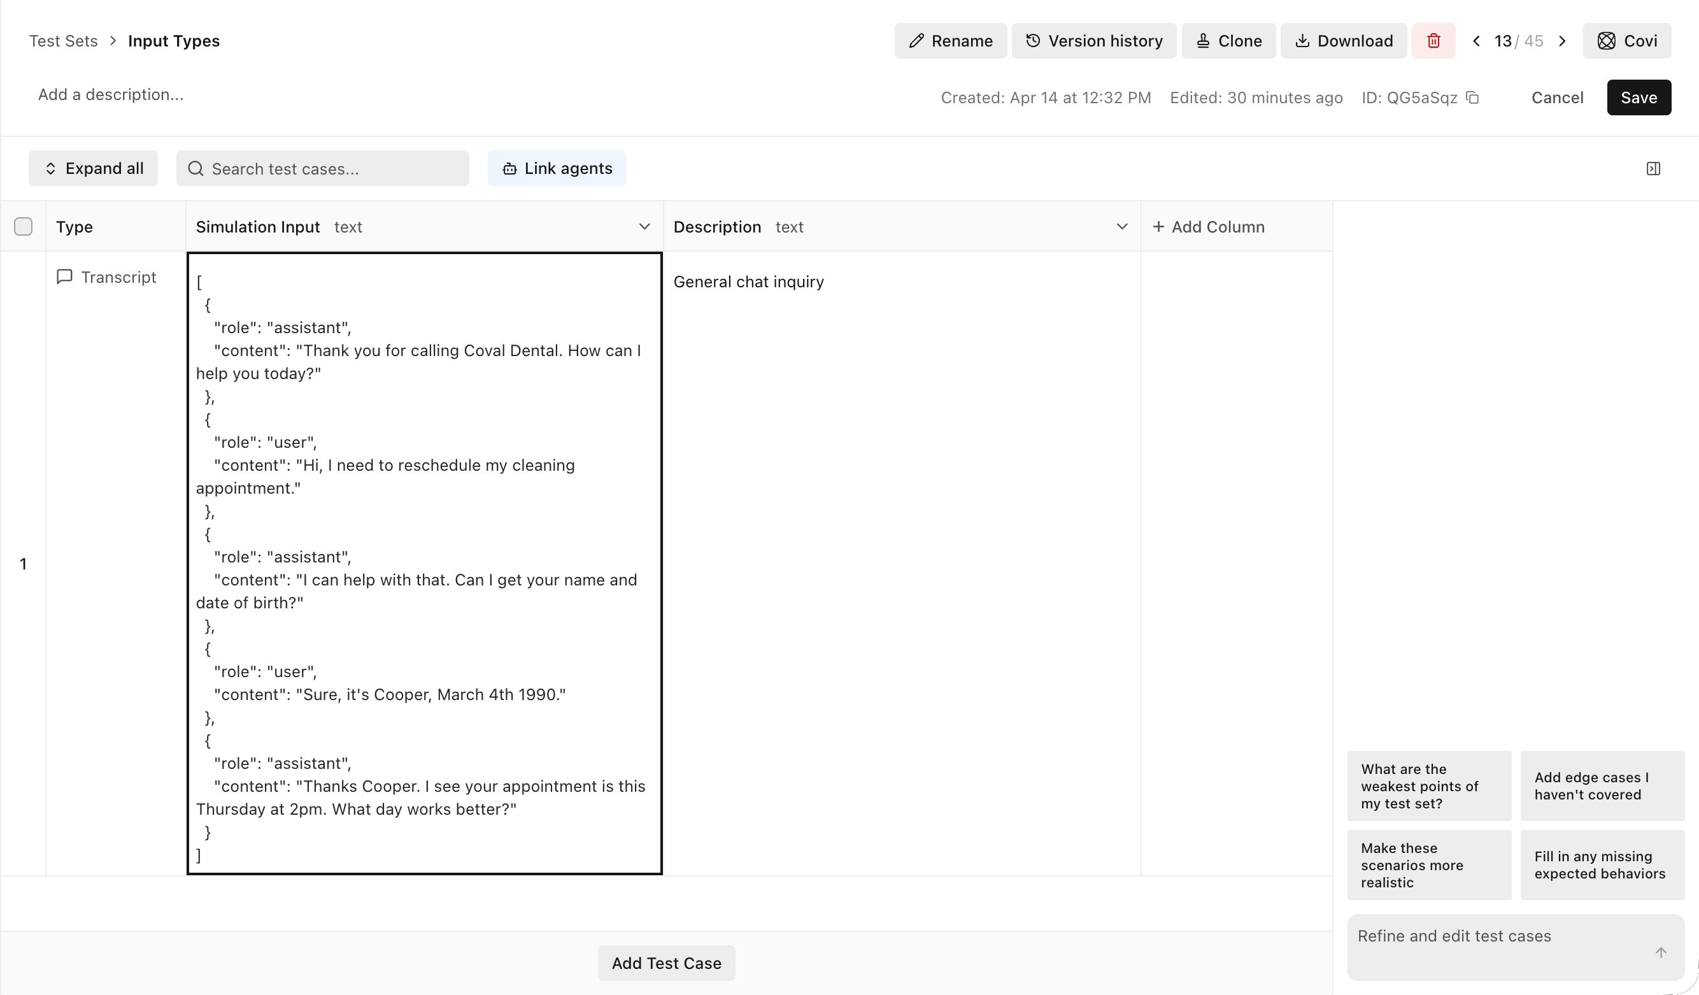
Task: Choose 'Make these scenarios more realistic' suggestion
Action: coord(1430,865)
